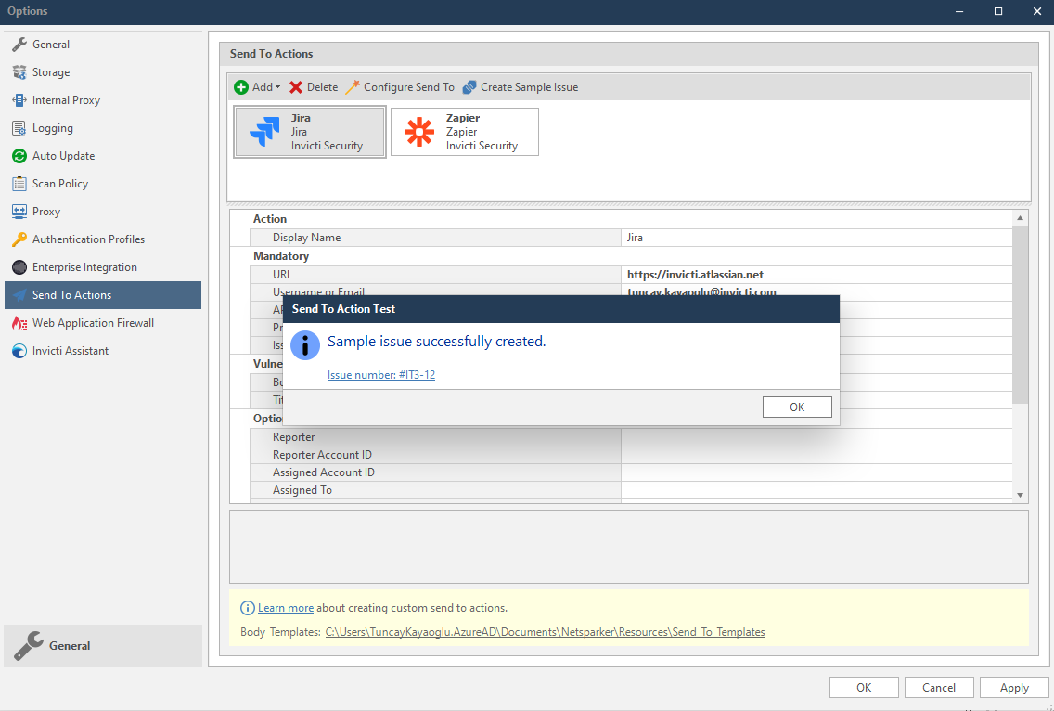
Task: Click the info icon in the dialog
Action: pyautogui.click(x=304, y=344)
